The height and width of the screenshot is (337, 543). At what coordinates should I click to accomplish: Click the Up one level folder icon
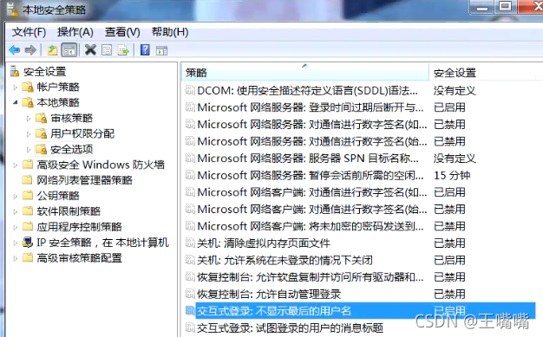pos(52,50)
